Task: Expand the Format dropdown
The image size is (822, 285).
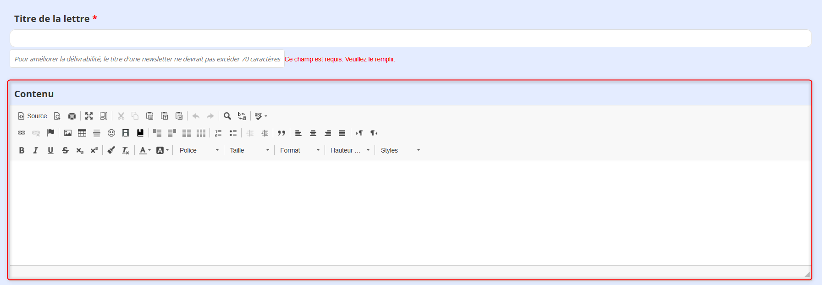Action: click(x=300, y=150)
